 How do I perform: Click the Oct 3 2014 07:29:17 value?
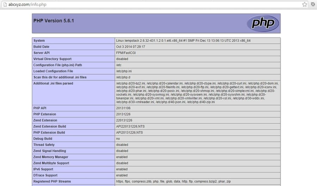[x=131, y=47]
